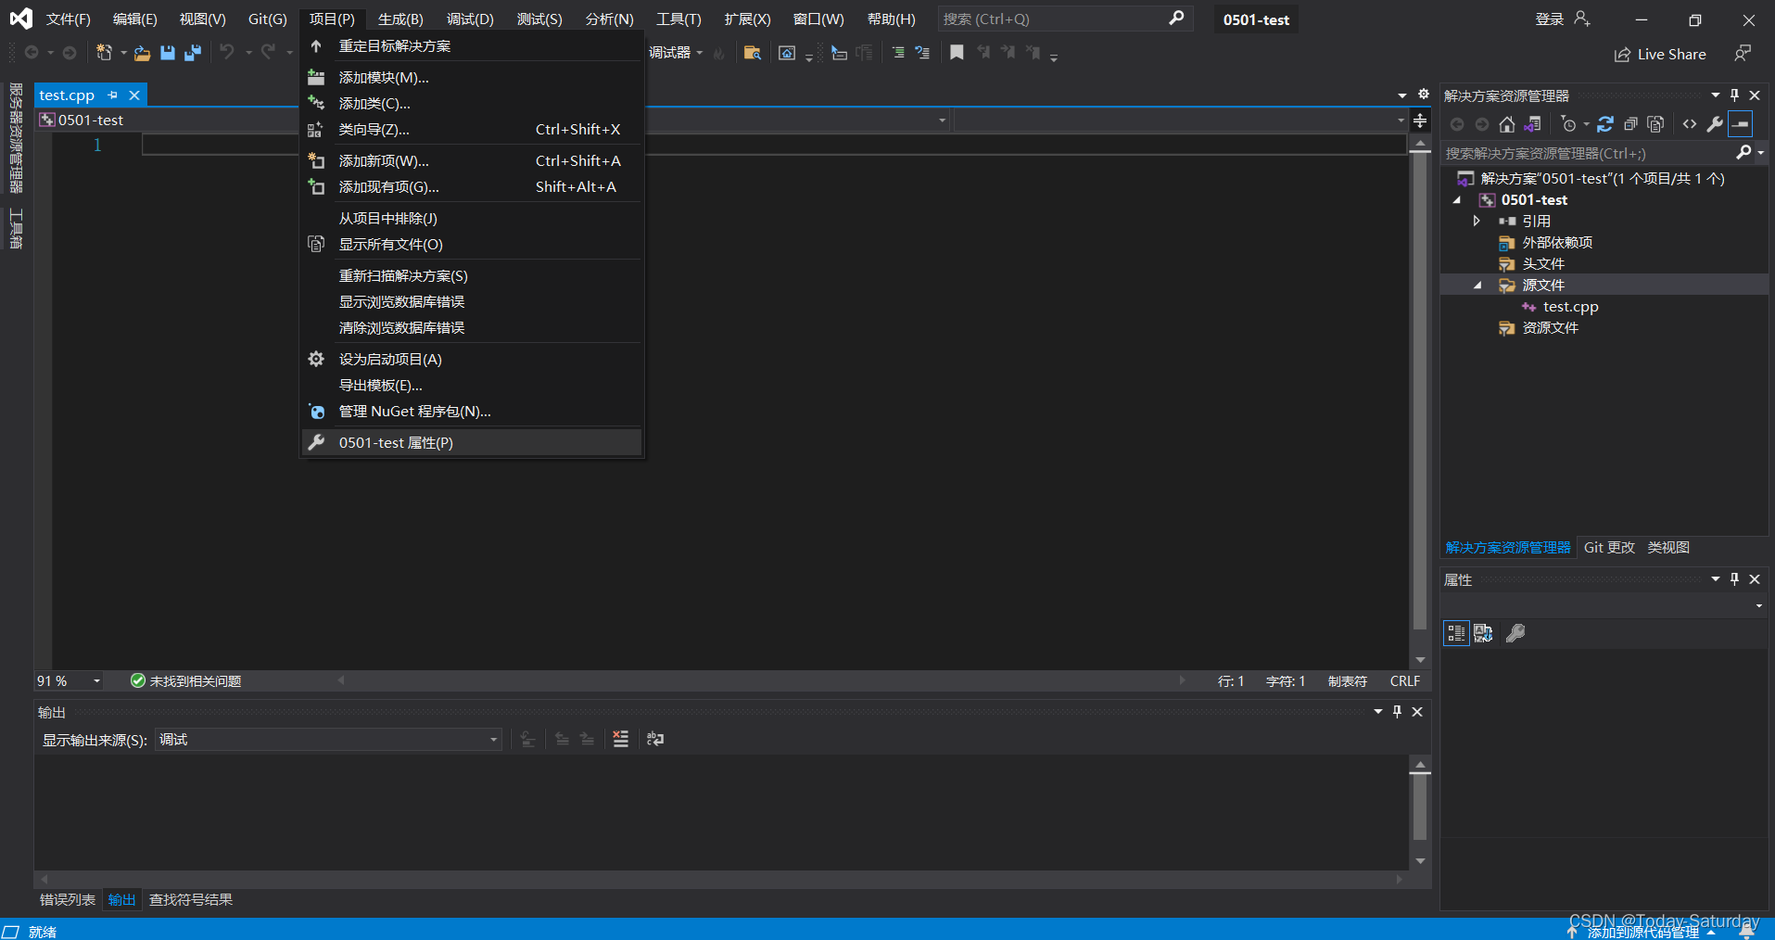Expand the 引用 references node

(x=1477, y=221)
